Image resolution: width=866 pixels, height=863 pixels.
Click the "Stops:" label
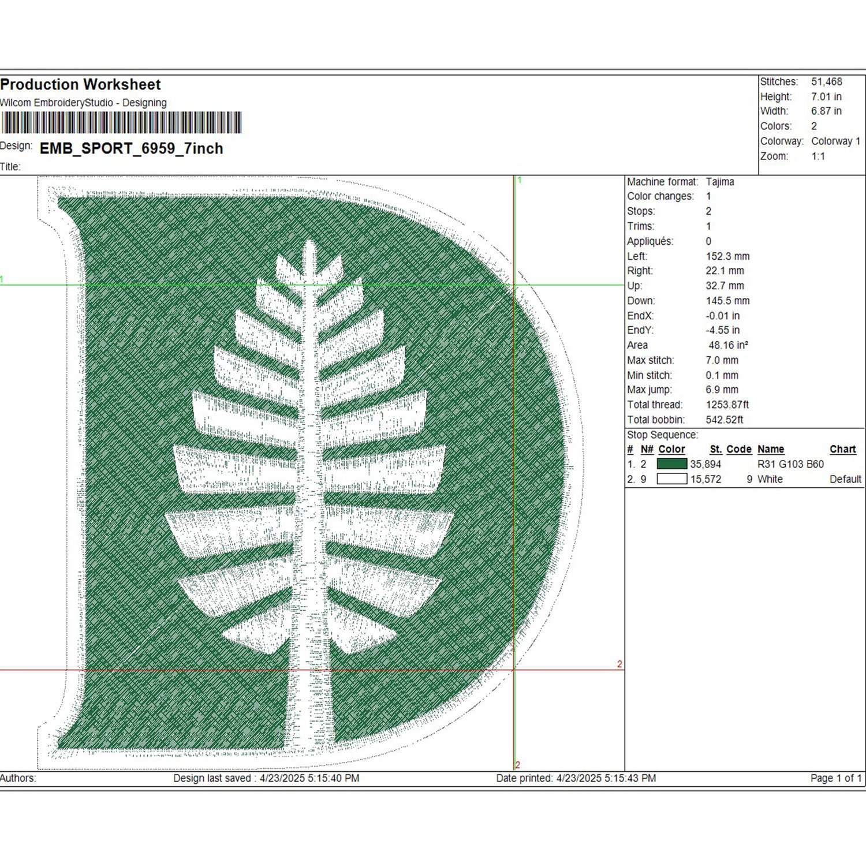point(641,211)
